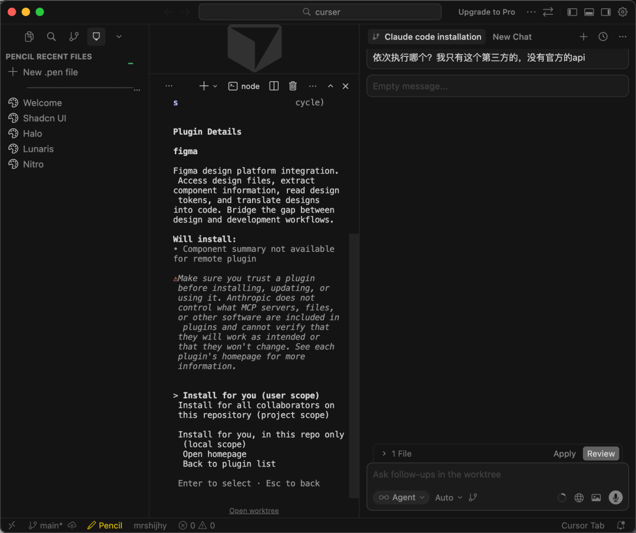This screenshot has width=636, height=533.
Task: Go forward with the navigation arrow
Action: click(x=185, y=12)
